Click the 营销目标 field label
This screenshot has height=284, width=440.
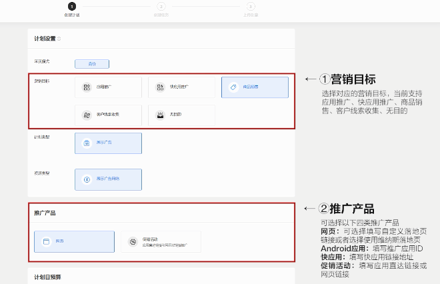click(42, 81)
